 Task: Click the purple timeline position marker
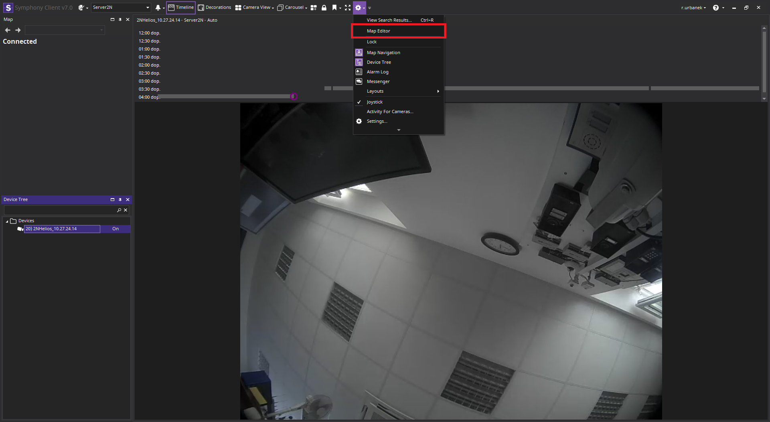[294, 96]
